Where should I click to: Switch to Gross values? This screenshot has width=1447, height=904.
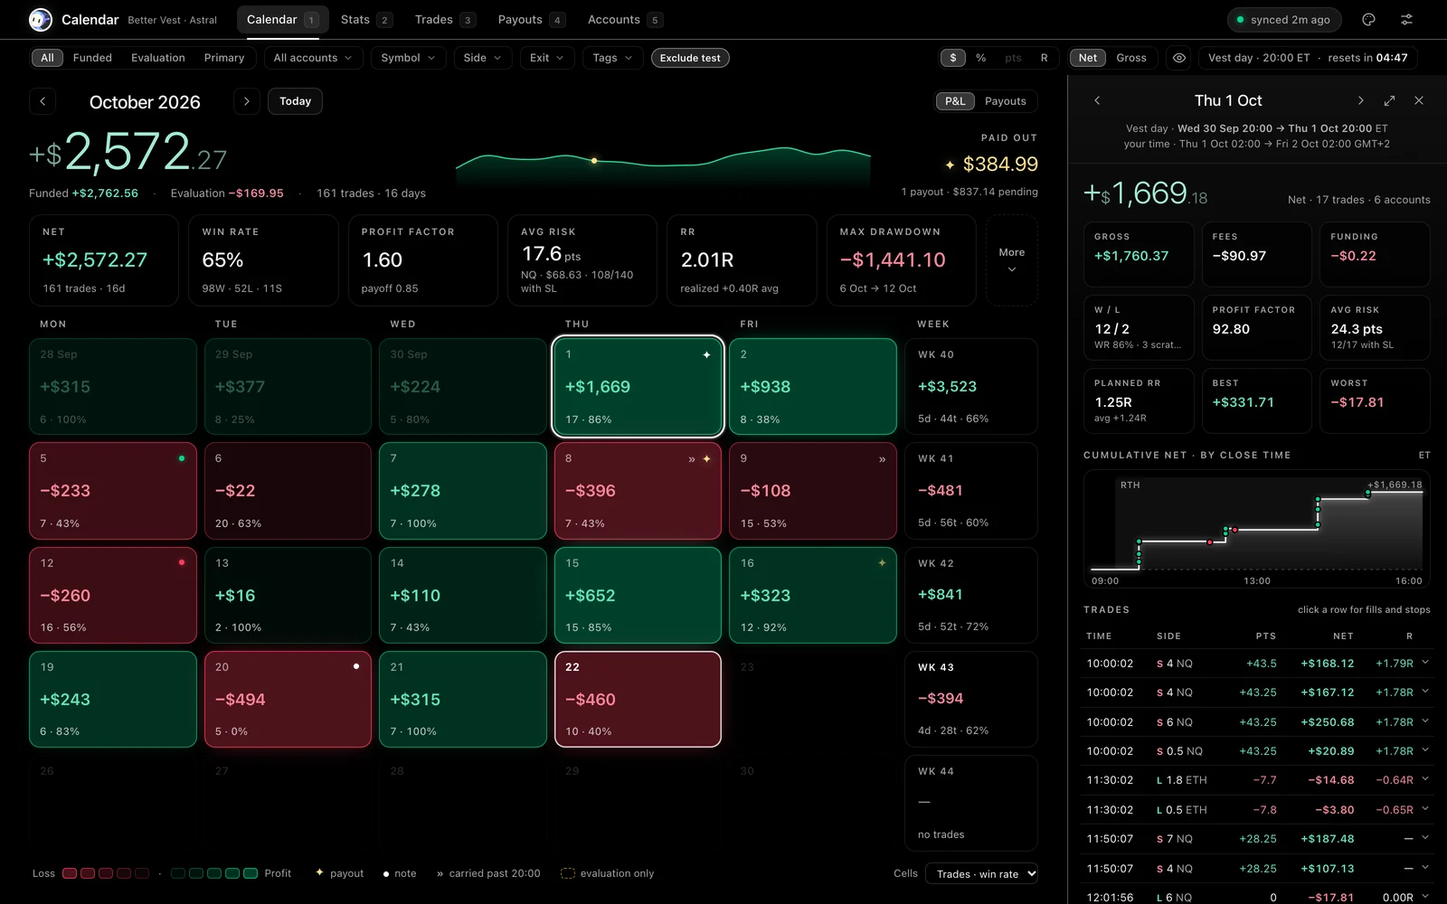pos(1131,58)
